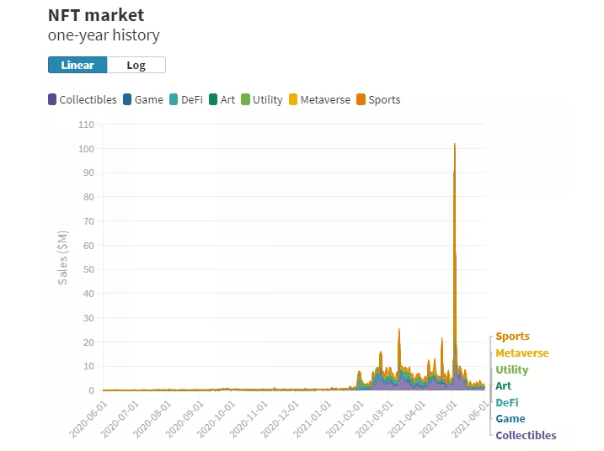Select the Art label beside the chart
The height and width of the screenshot is (451, 604).
tap(503, 386)
